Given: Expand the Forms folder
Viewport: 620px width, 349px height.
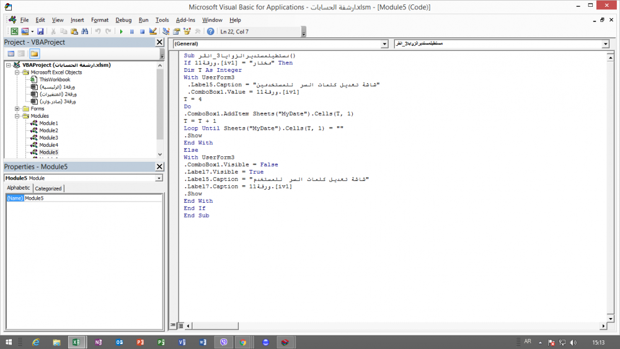Looking at the screenshot, I should pyautogui.click(x=17, y=108).
